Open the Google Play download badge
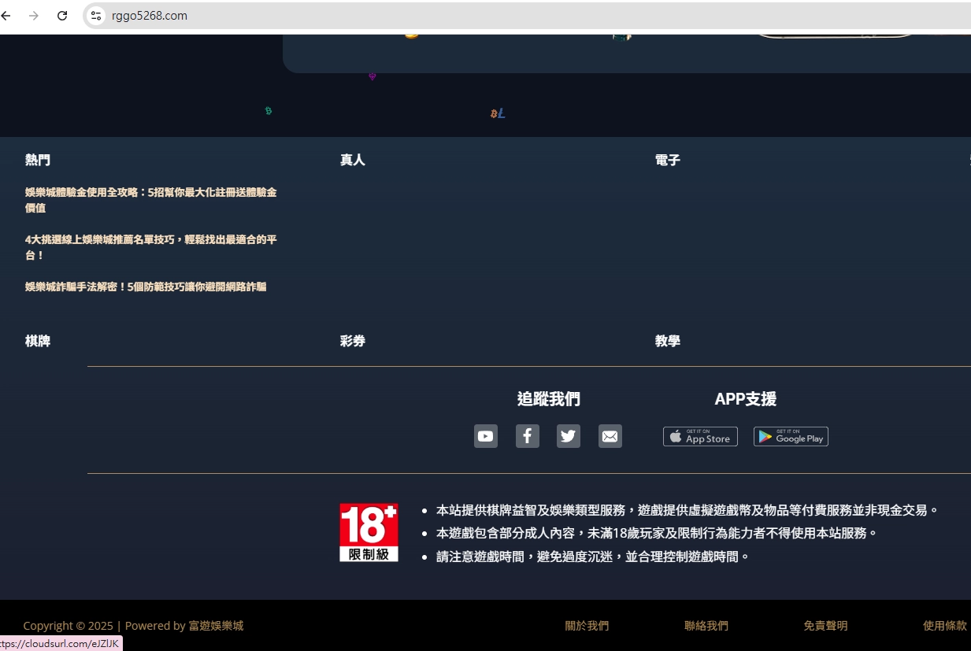The width and height of the screenshot is (971, 651). pos(791,437)
